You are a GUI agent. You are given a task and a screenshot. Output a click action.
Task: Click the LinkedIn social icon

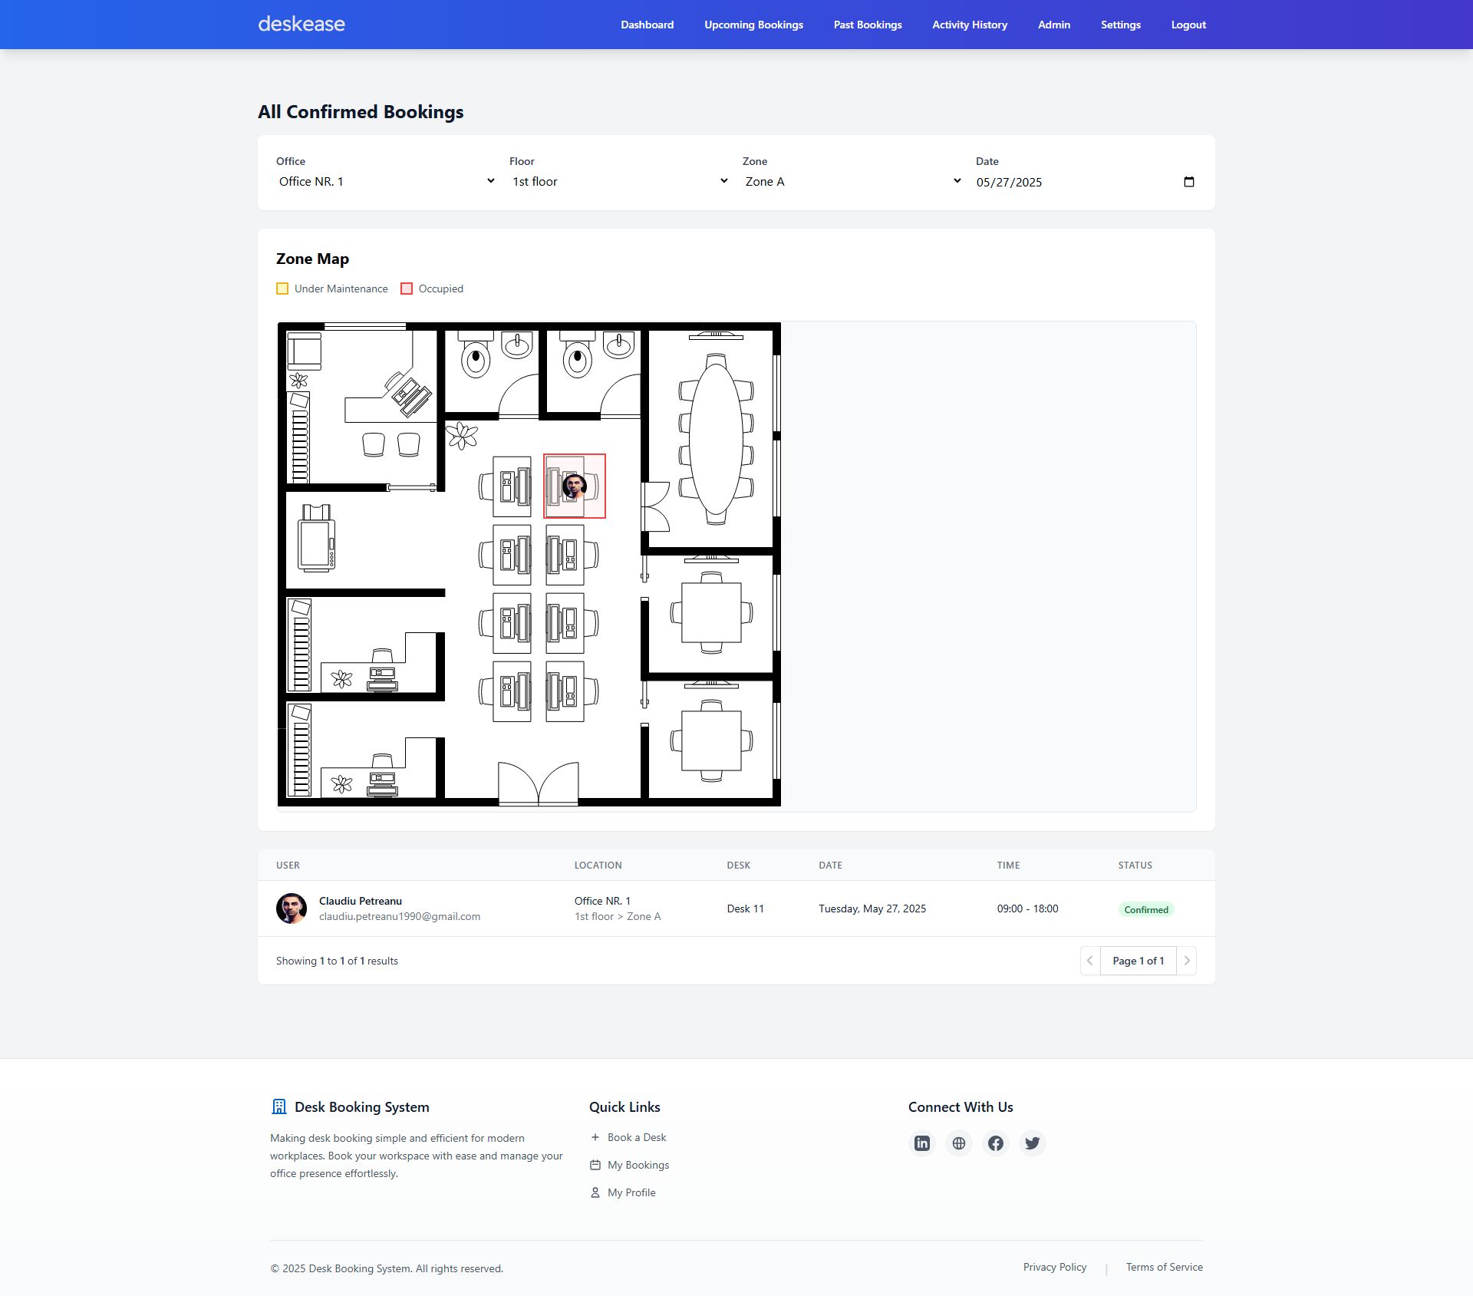pos(922,1143)
